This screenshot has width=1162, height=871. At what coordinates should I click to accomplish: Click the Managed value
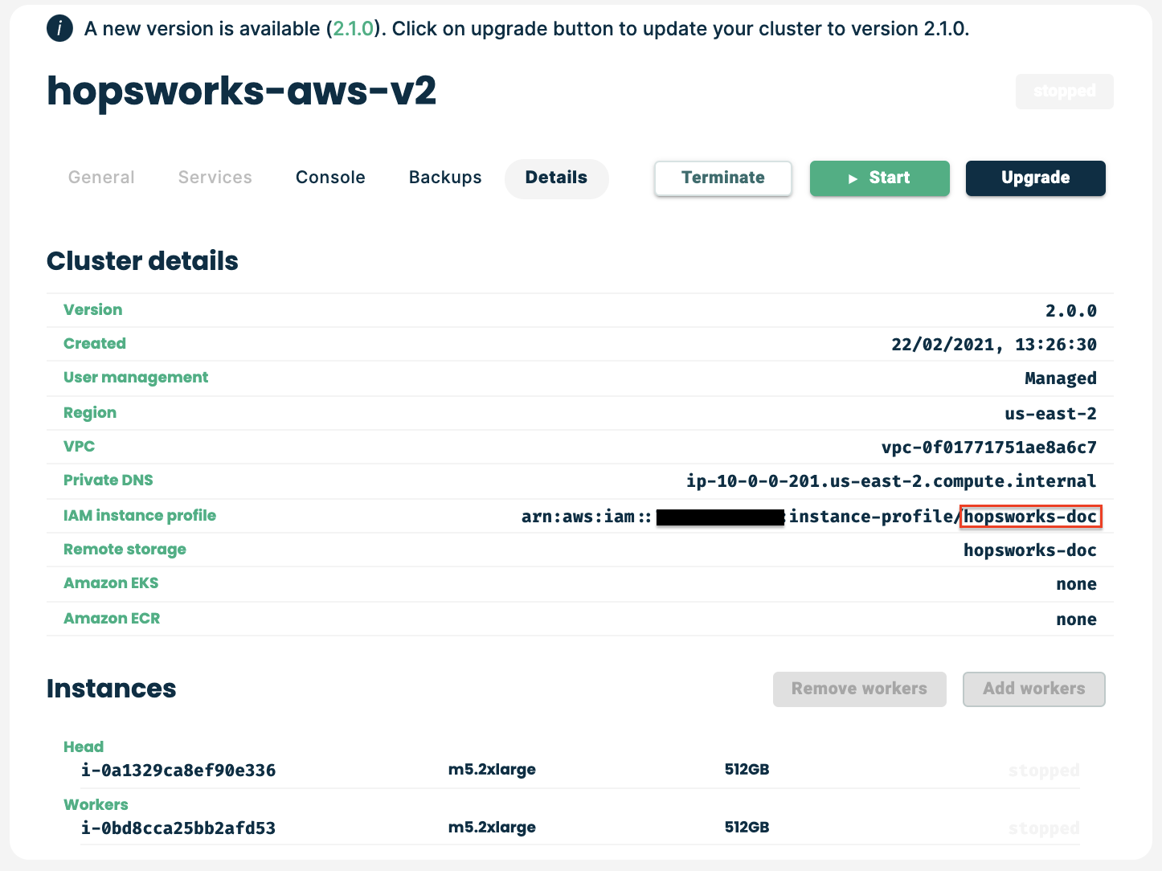tap(1061, 378)
